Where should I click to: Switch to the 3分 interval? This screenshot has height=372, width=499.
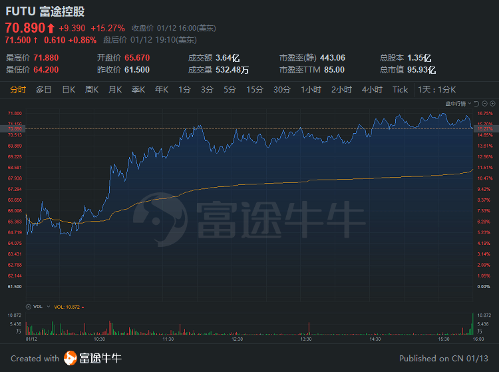tap(207, 90)
